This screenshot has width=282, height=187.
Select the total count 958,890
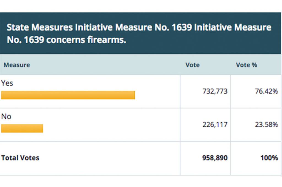click(x=215, y=158)
